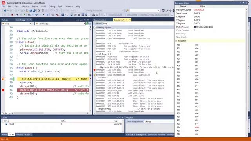Click the memory chip window icon
The image size is (251, 141).
pos(79,15)
